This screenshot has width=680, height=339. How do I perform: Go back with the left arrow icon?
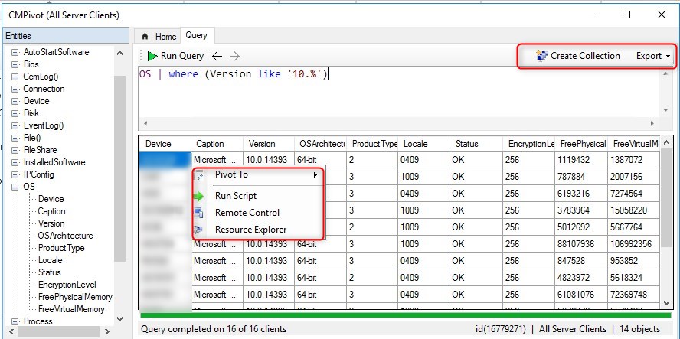[217, 56]
